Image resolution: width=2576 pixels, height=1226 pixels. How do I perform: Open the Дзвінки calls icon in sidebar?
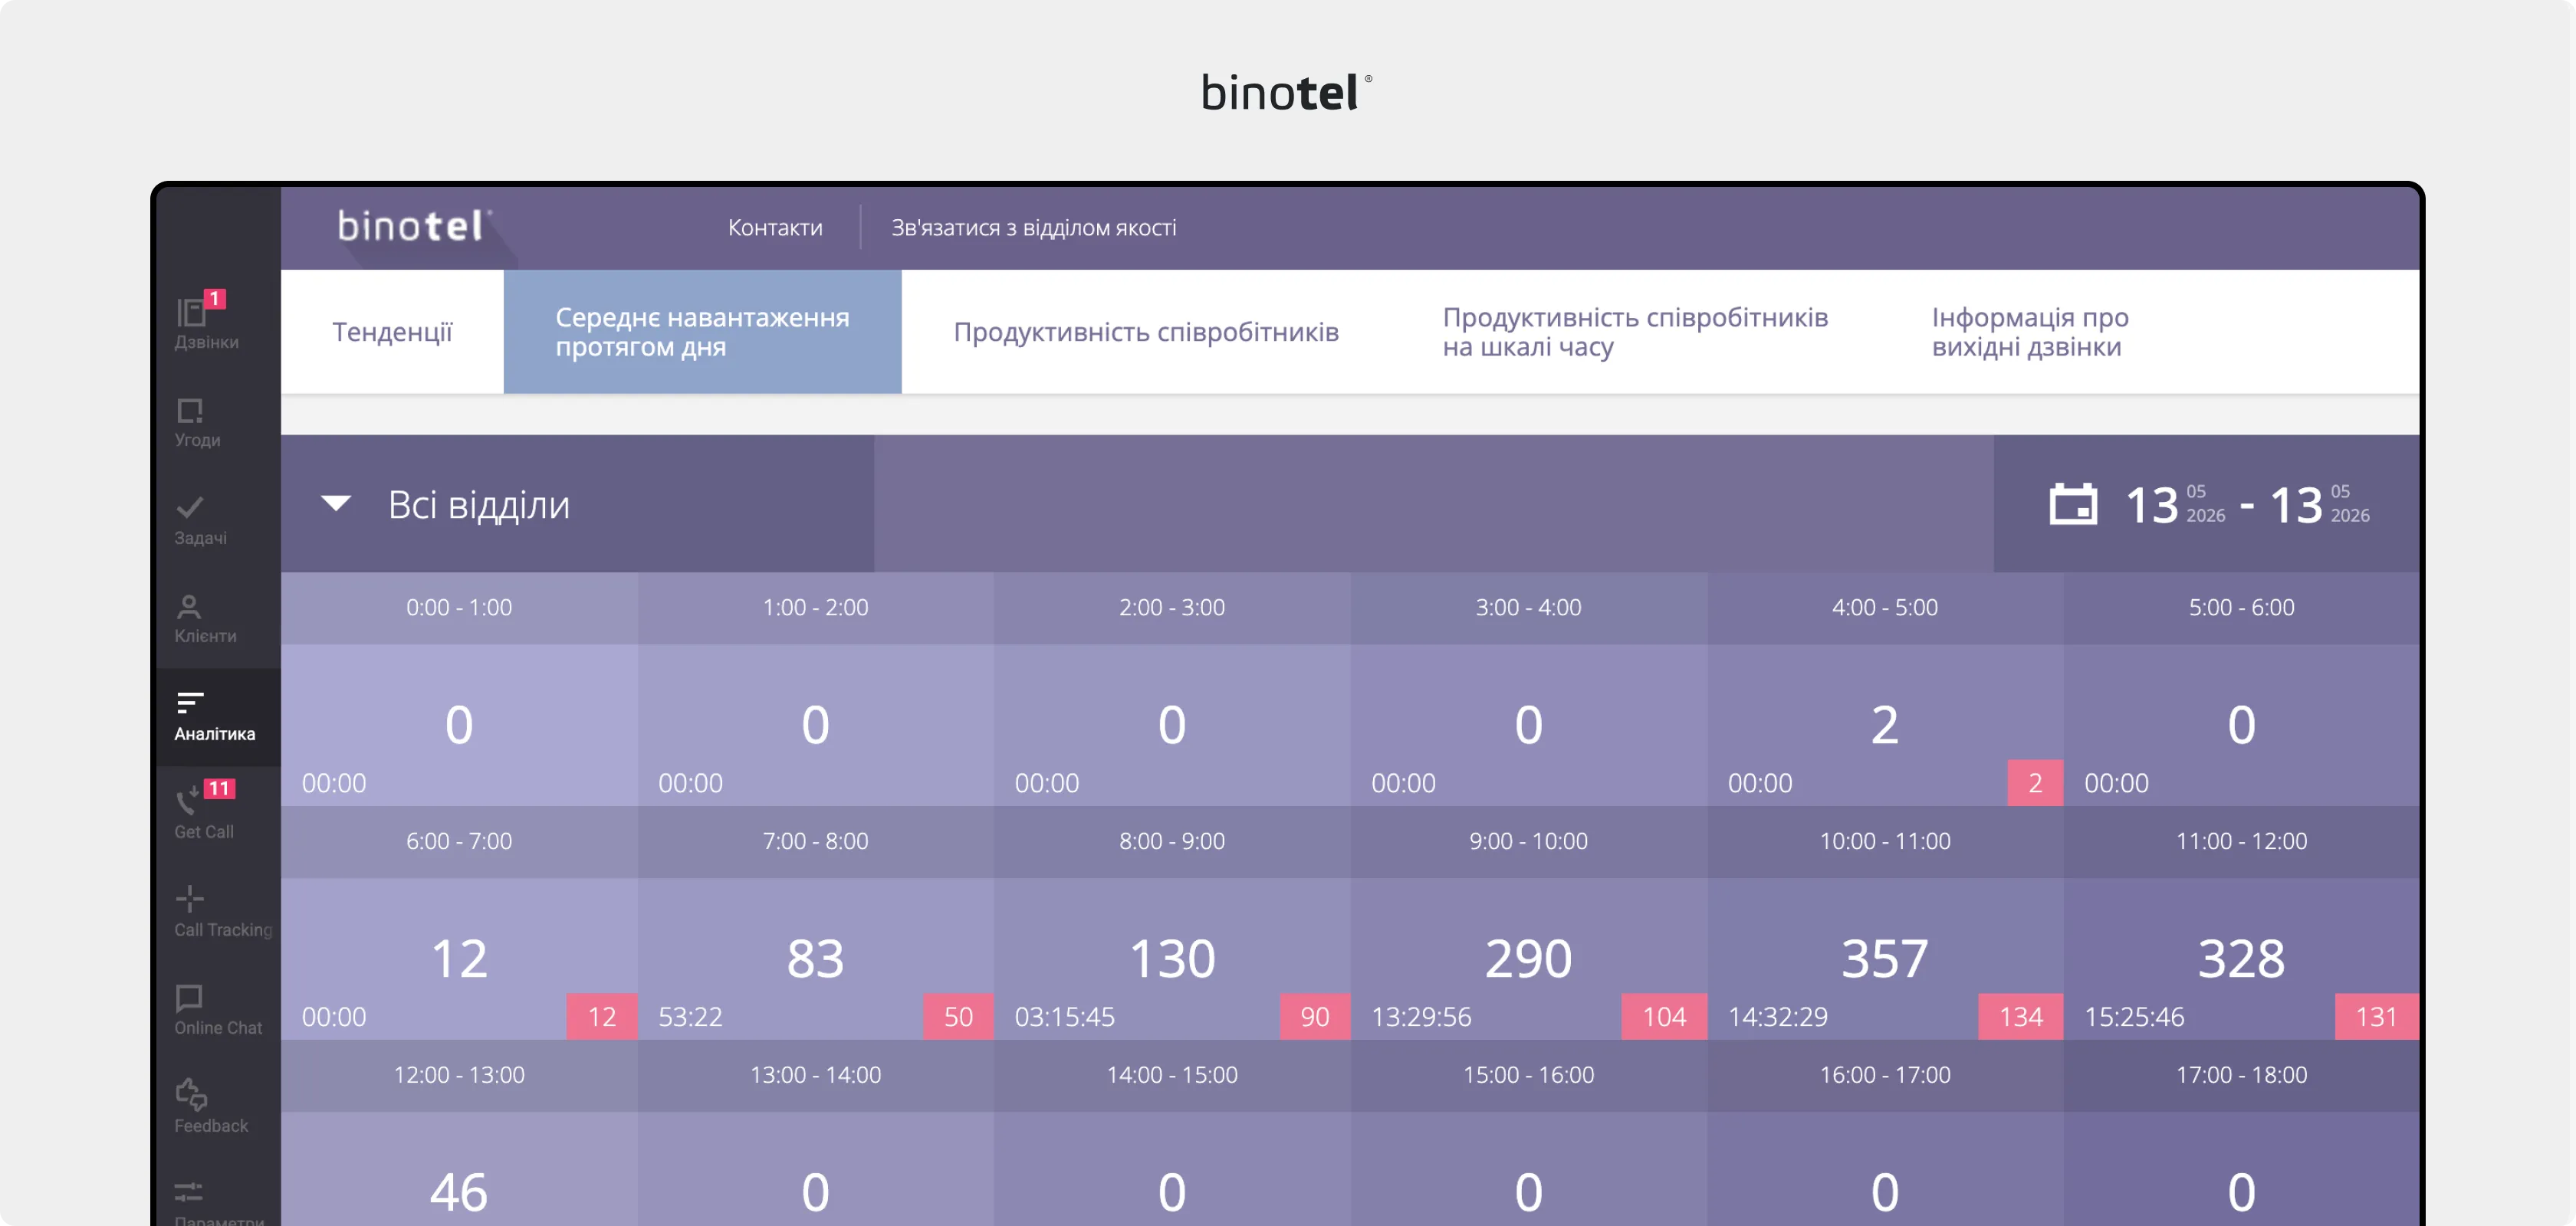point(191,313)
